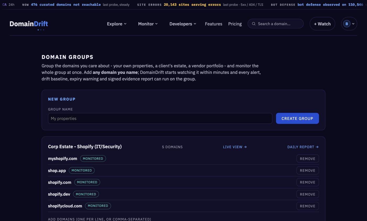Click the Monitored badge next to myshopify.com

[93, 159]
